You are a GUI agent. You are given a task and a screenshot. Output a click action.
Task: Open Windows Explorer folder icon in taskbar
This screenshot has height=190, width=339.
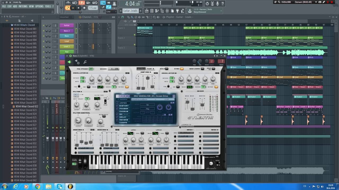[x=48, y=187]
